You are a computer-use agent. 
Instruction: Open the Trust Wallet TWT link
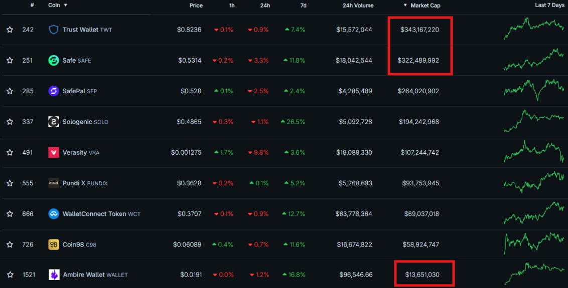coord(87,30)
